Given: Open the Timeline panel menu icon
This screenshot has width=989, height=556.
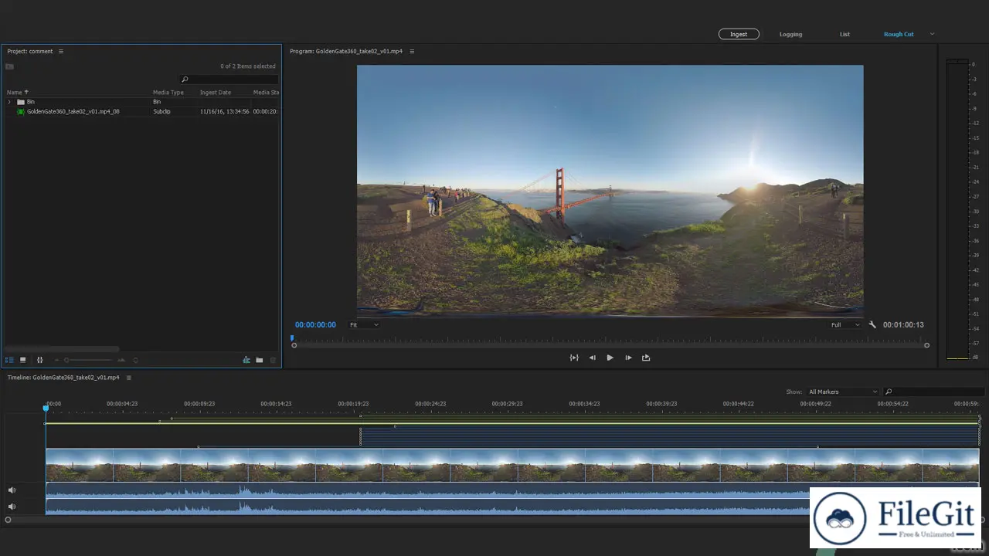Looking at the screenshot, I should point(129,378).
